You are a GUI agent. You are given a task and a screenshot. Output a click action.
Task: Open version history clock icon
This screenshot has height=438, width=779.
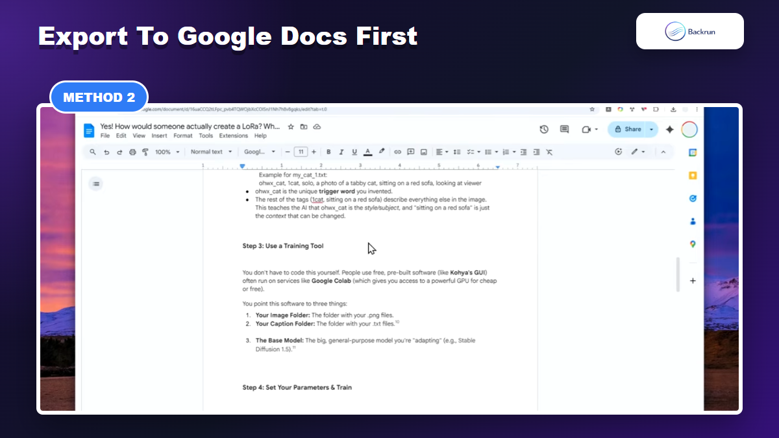click(544, 129)
